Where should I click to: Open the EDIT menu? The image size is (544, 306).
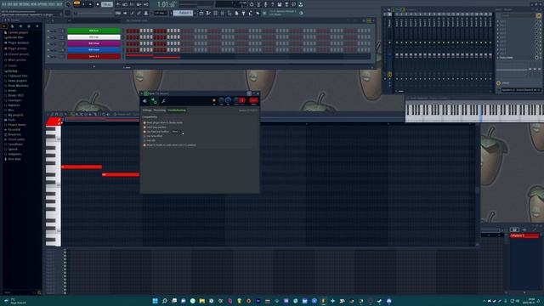(9, 4)
